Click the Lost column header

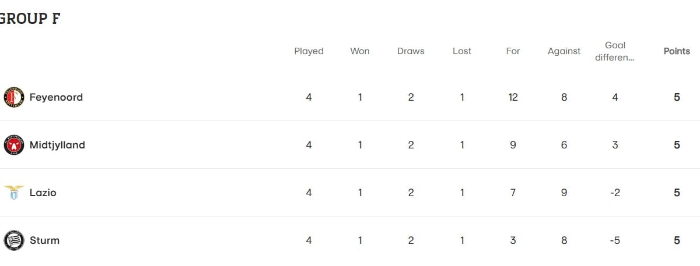[462, 51]
